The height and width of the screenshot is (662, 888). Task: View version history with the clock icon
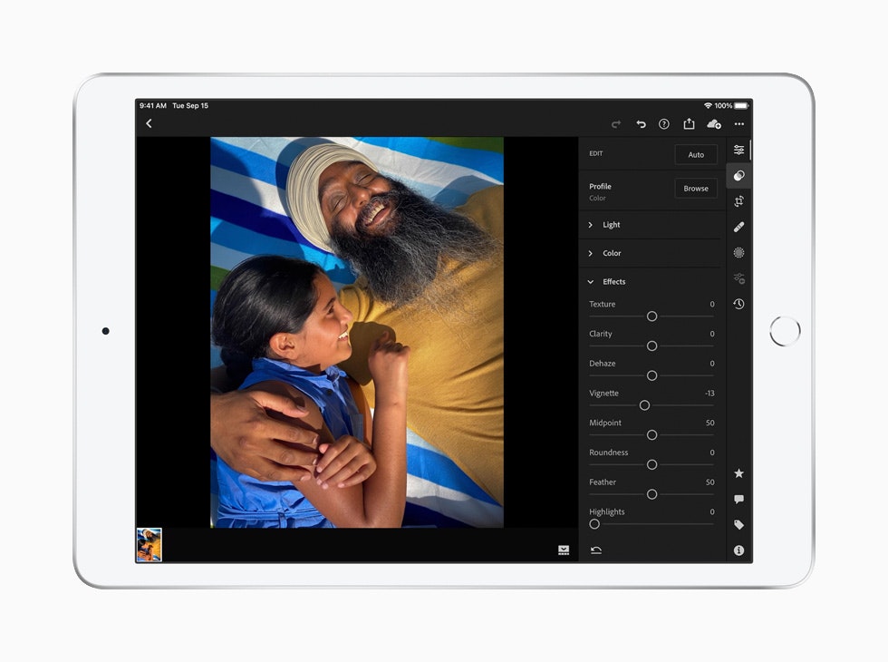tap(738, 304)
